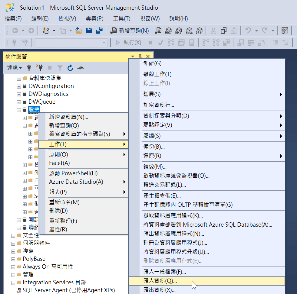The image size is (297, 294).
Task: Select the SQL Server Agent tree node
Action: click(68, 290)
